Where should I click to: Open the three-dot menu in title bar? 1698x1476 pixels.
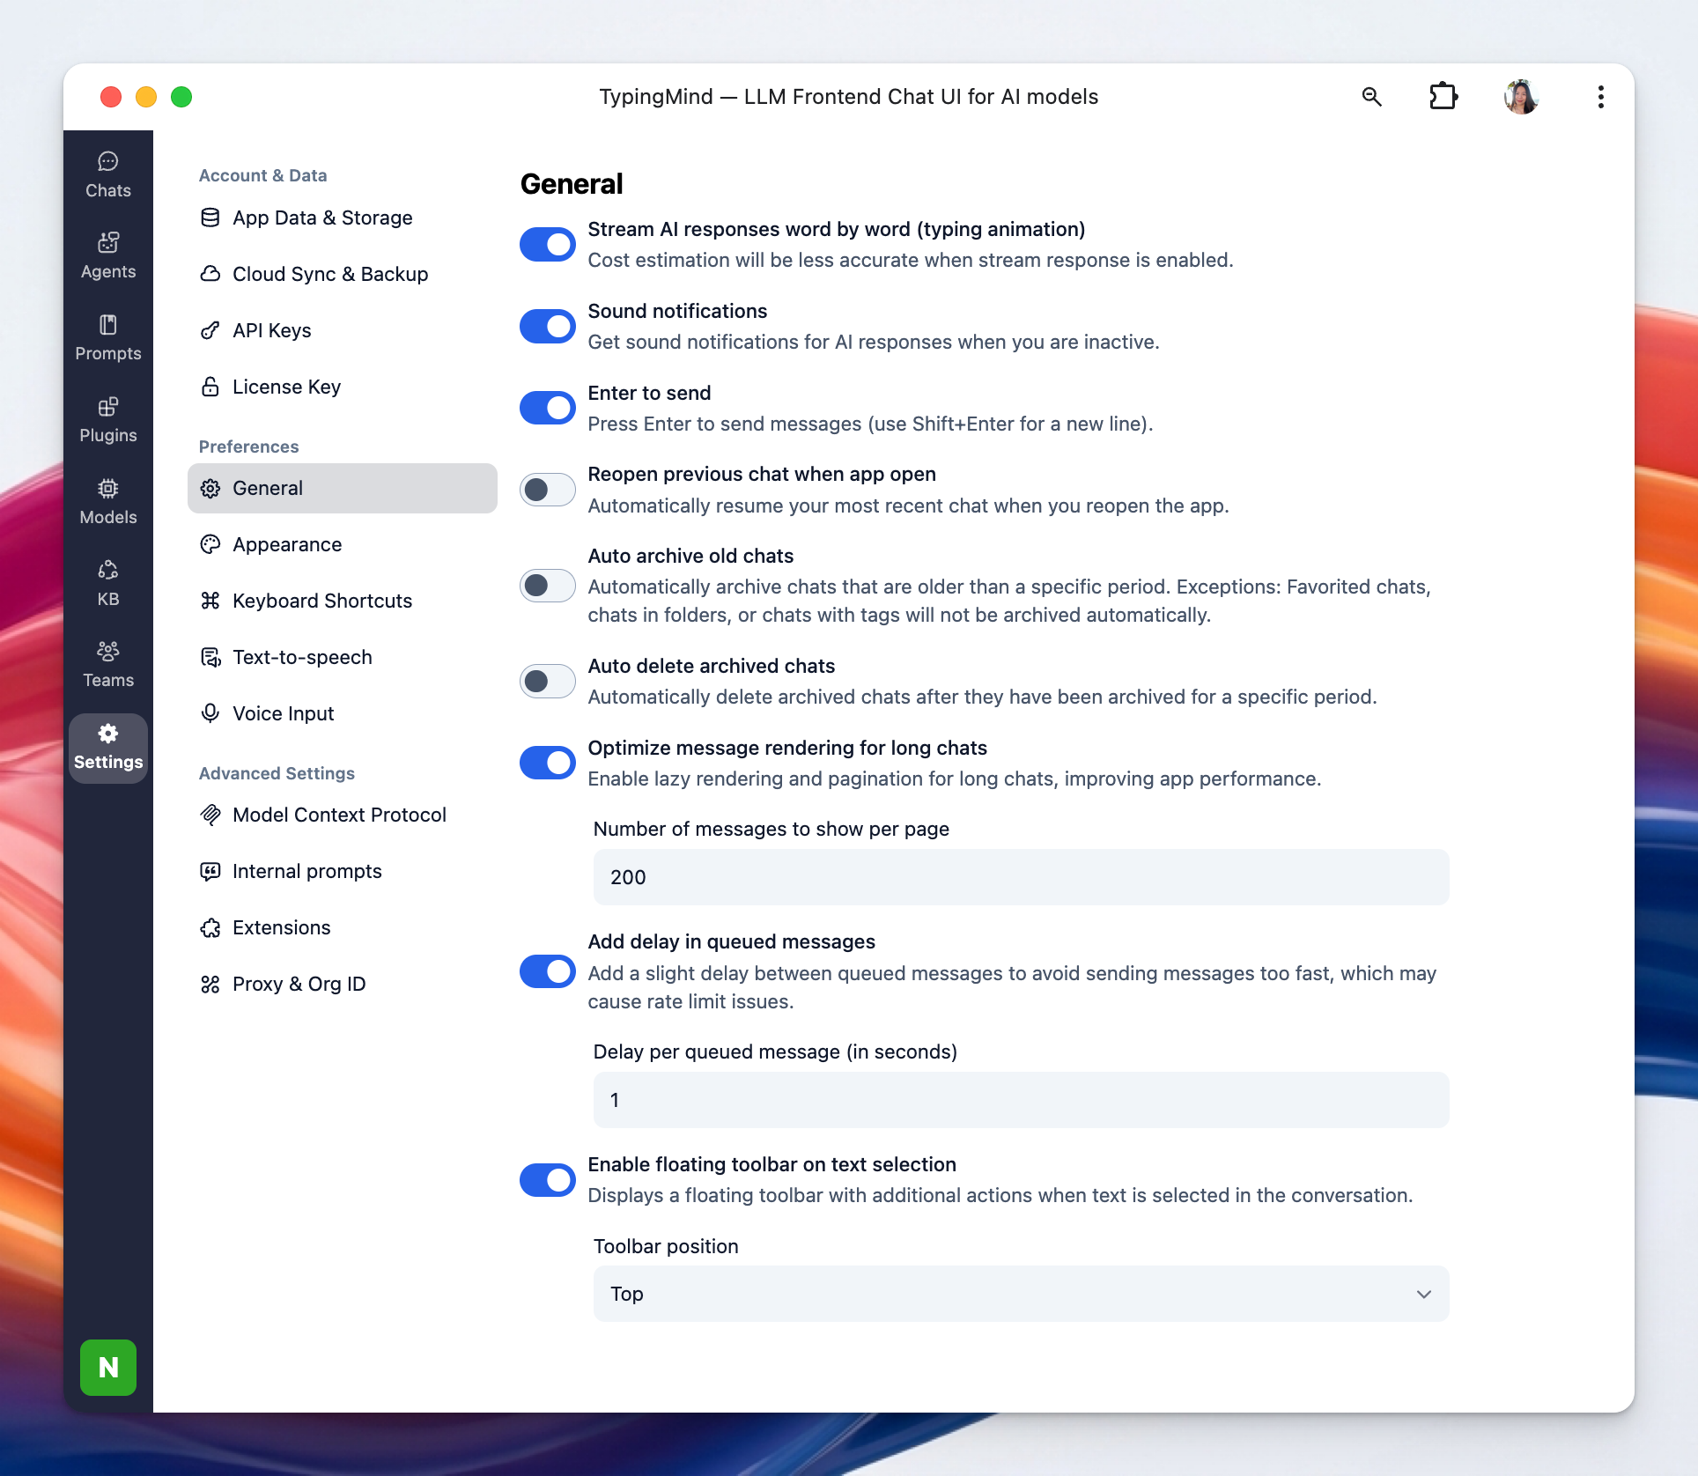(x=1600, y=96)
